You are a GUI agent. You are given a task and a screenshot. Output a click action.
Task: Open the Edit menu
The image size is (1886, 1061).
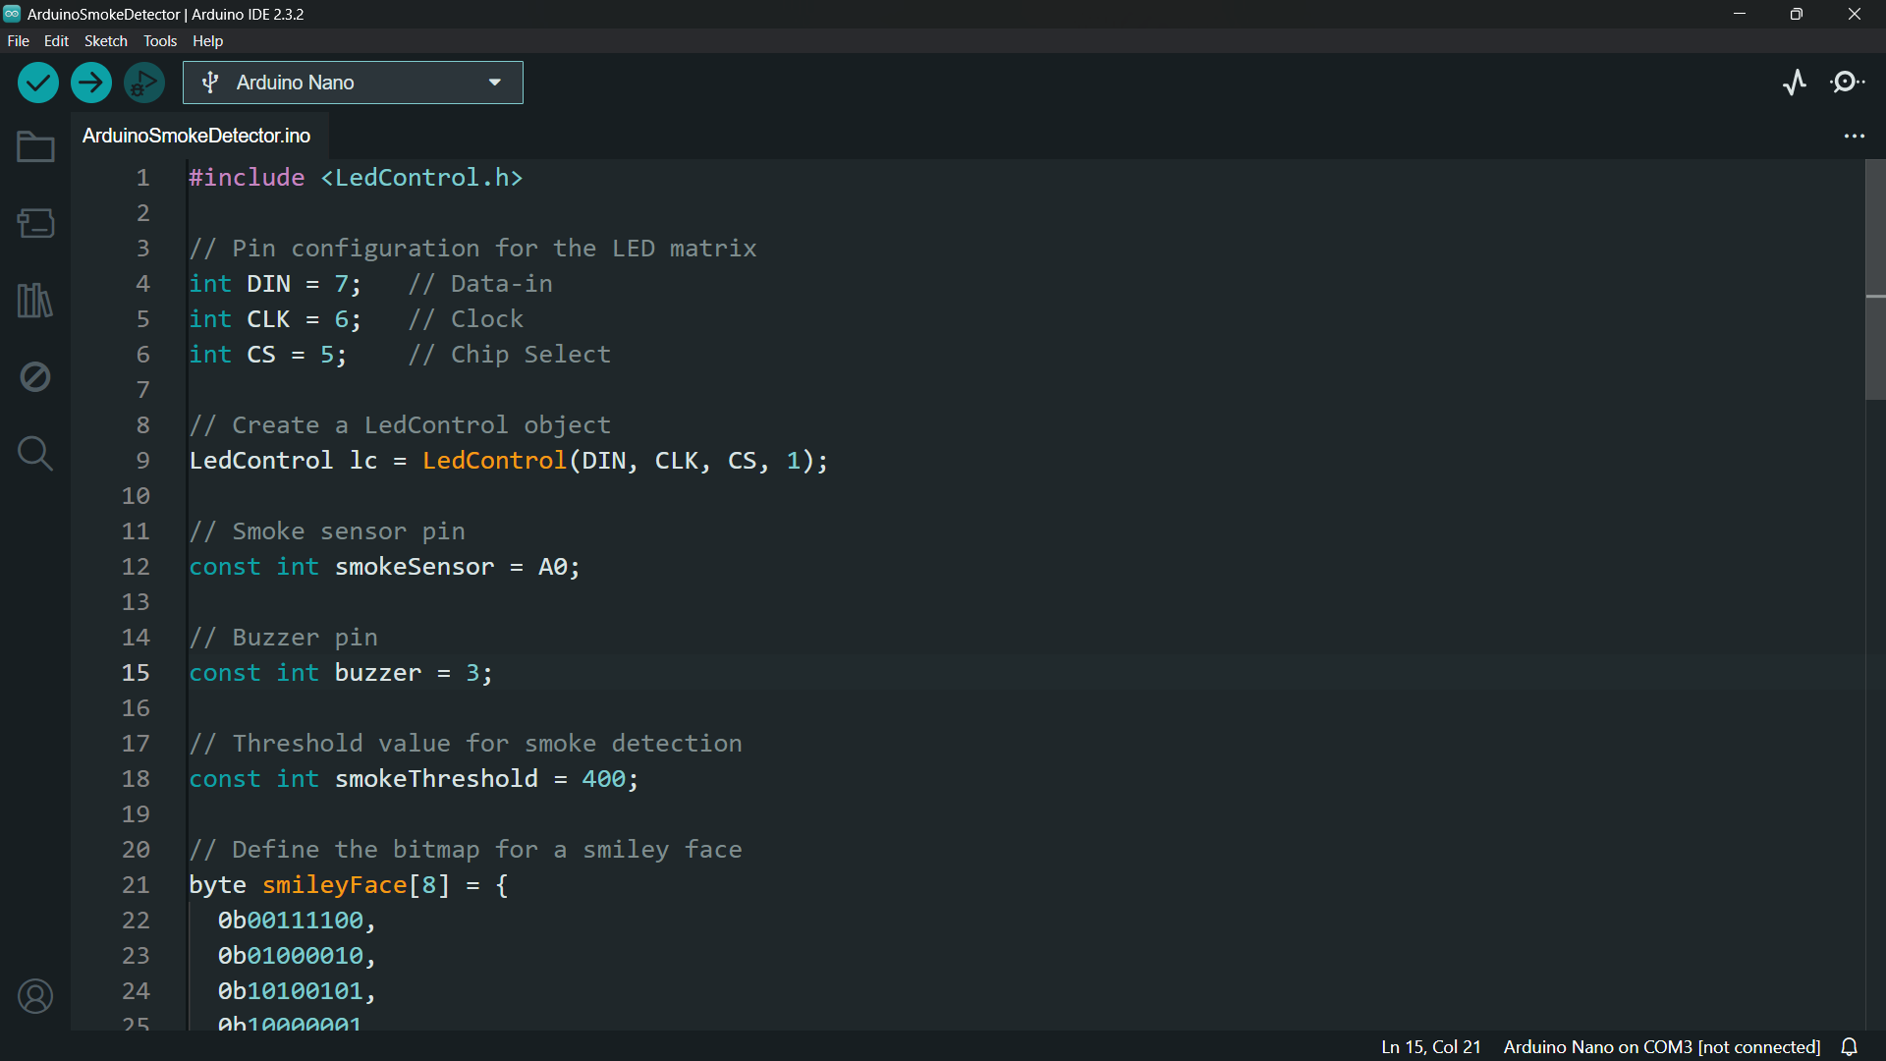[x=56, y=41]
